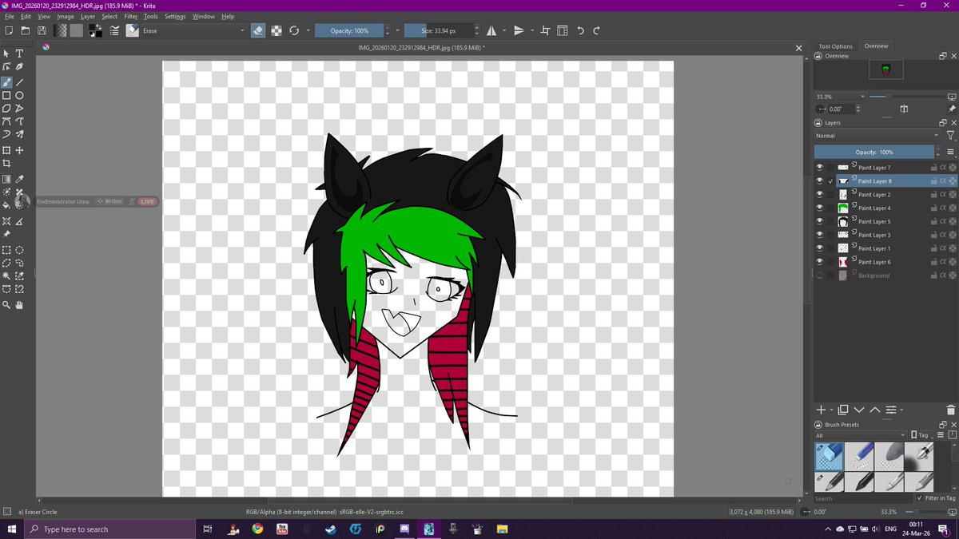
Task: Open the File menu
Action: click(x=10, y=16)
